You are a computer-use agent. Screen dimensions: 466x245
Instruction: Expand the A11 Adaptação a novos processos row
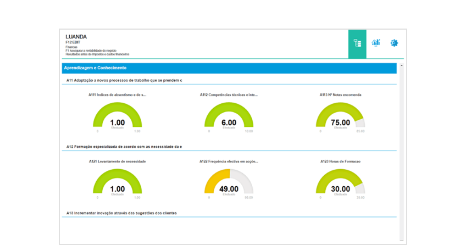(124, 81)
